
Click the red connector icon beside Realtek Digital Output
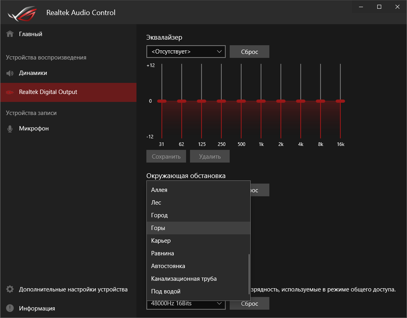10,92
